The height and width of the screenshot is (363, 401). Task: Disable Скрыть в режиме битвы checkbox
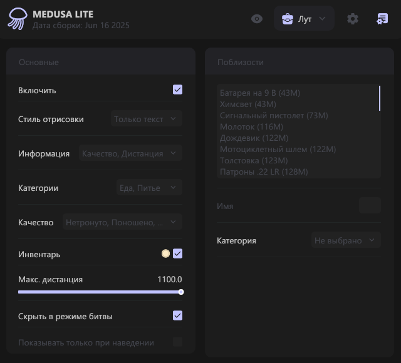coord(177,315)
